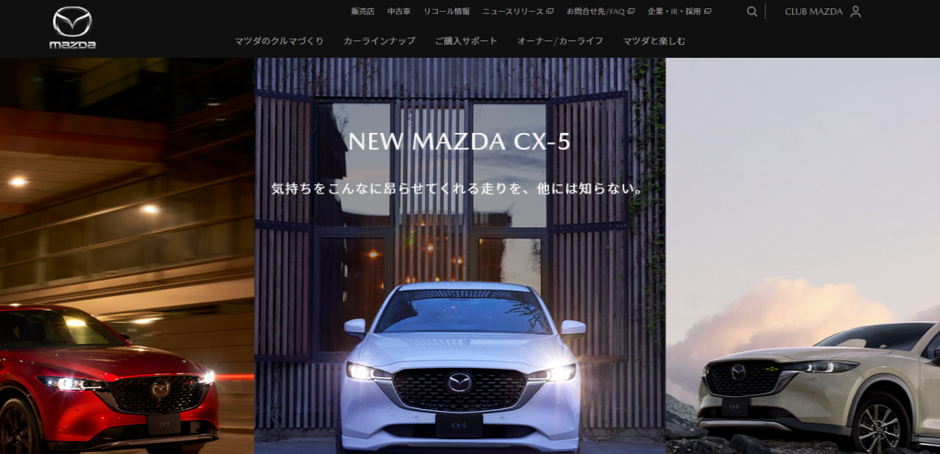
Task: Open リコール情報 link
Action: tap(447, 11)
